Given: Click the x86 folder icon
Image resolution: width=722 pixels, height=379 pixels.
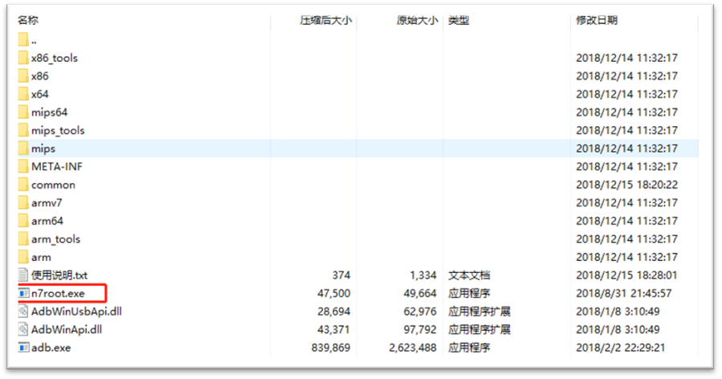Looking at the screenshot, I should [23, 76].
